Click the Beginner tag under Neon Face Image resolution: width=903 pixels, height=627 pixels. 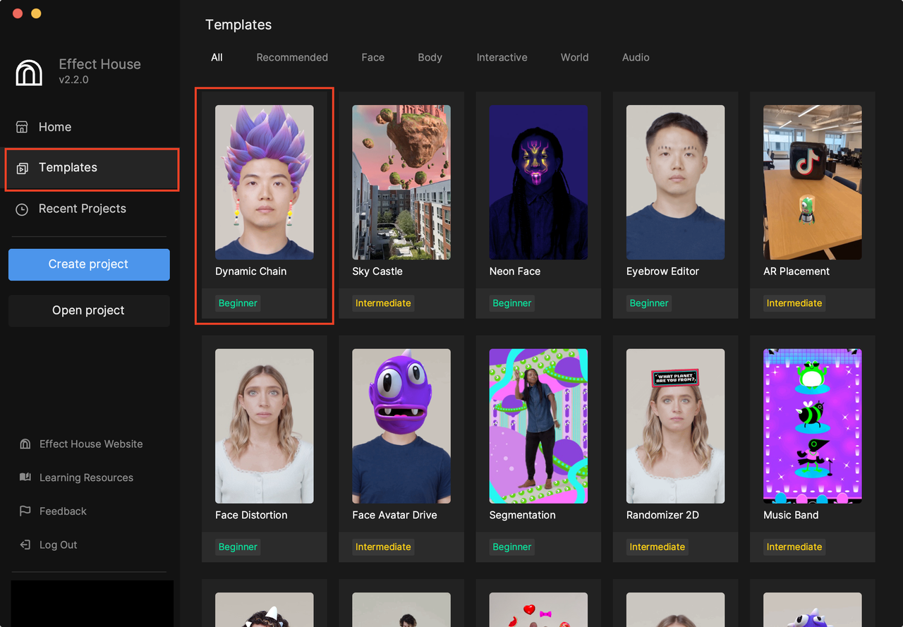coord(512,303)
